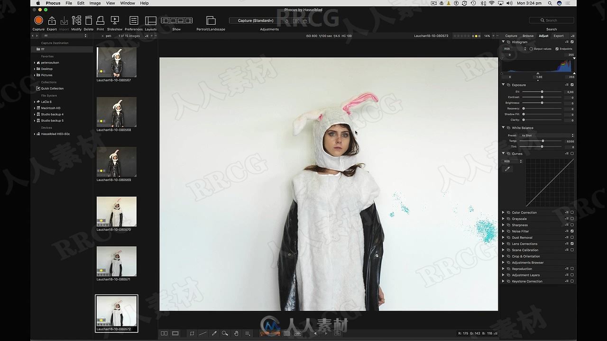
Task: Start shooting with the orange Capture button
Action: 38,20
